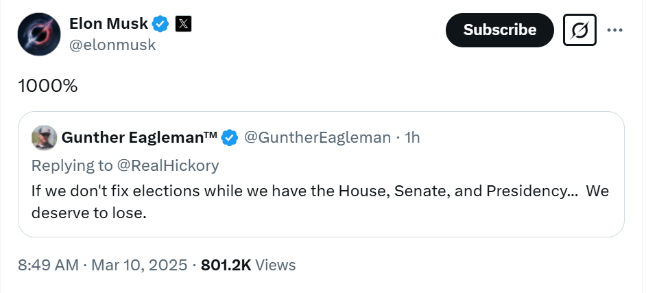
Task: Click Gunther Eagleman's profile picture
Action: [44, 138]
